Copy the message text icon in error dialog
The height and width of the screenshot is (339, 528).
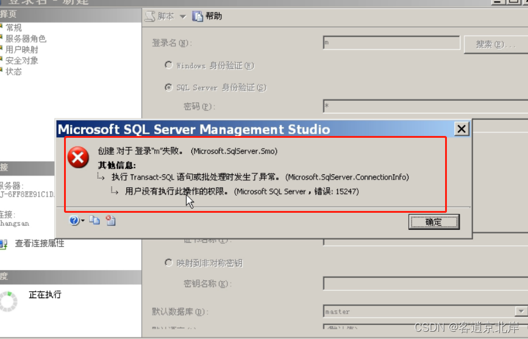pos(95,220)
